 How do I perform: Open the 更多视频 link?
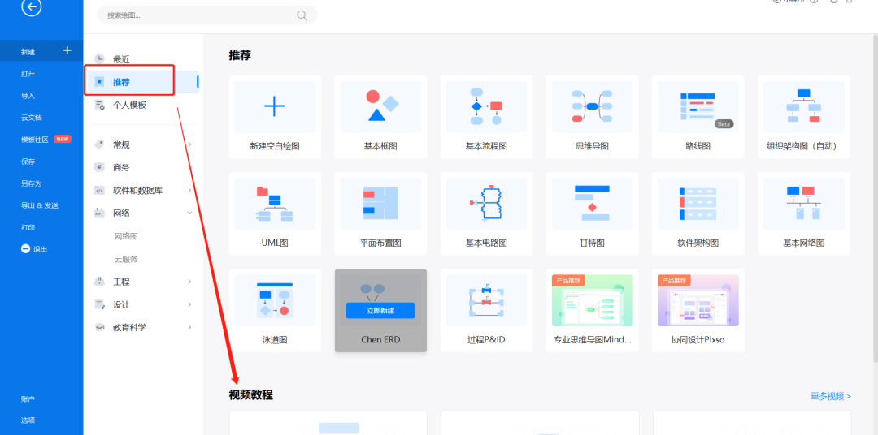[x=830, y=396]
